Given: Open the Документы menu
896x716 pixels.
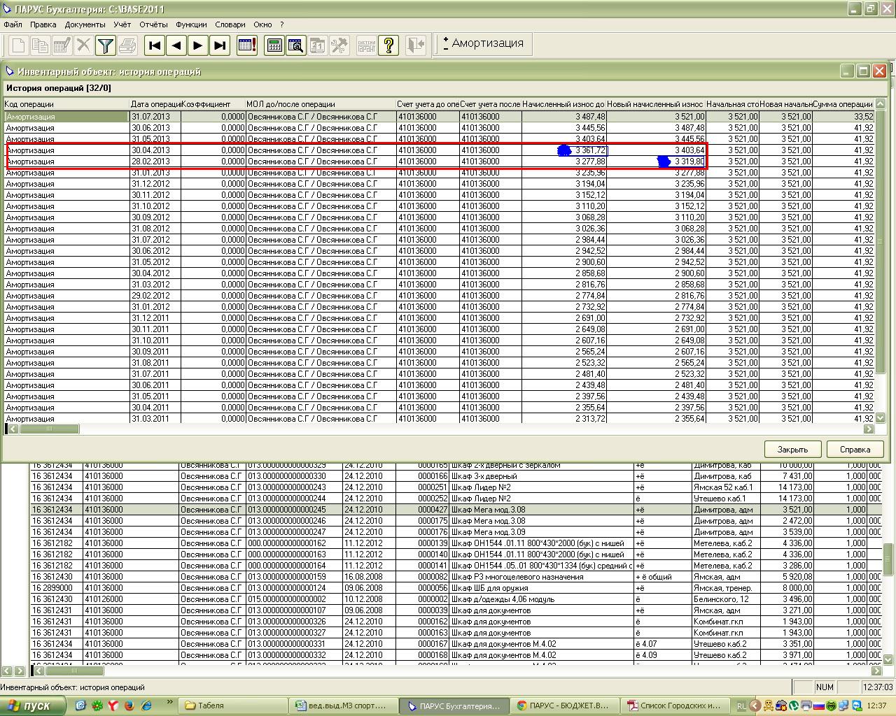Looking at the screenshot, I should (x=85, y=24).
